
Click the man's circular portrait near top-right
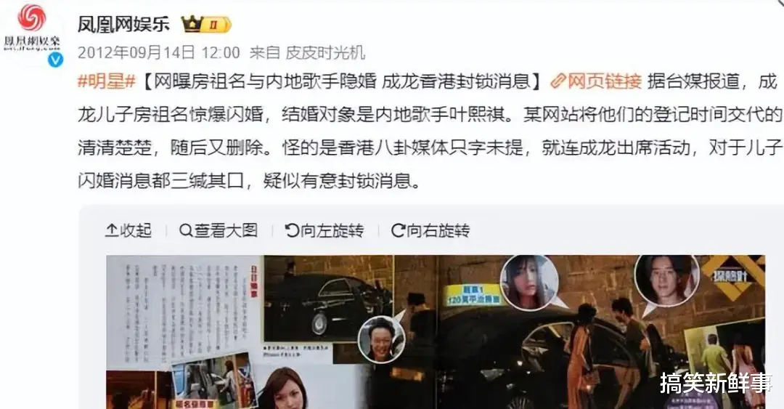pyautogui.click(x=666, y=280)
